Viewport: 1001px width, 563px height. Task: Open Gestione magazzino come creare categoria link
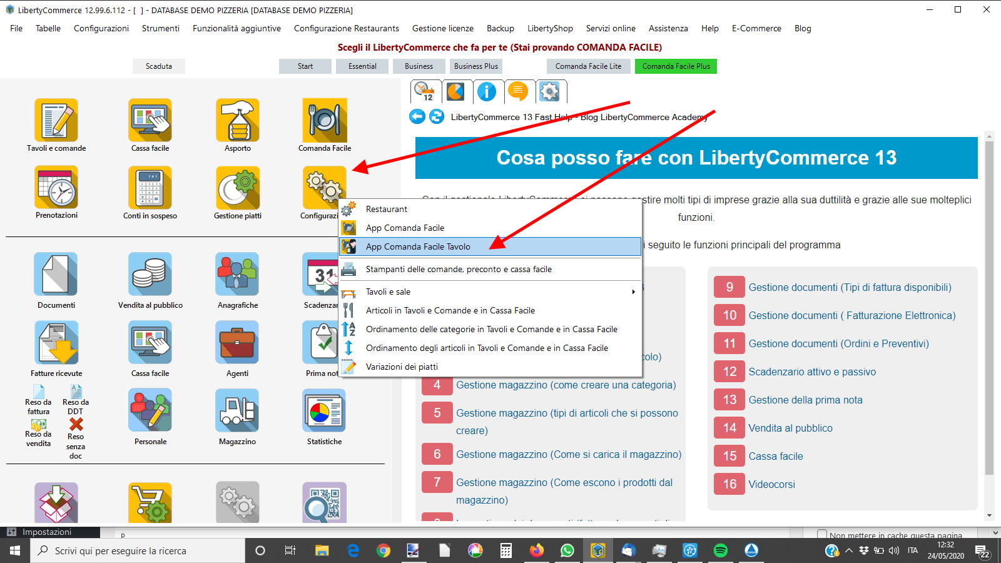coord(566,385)
